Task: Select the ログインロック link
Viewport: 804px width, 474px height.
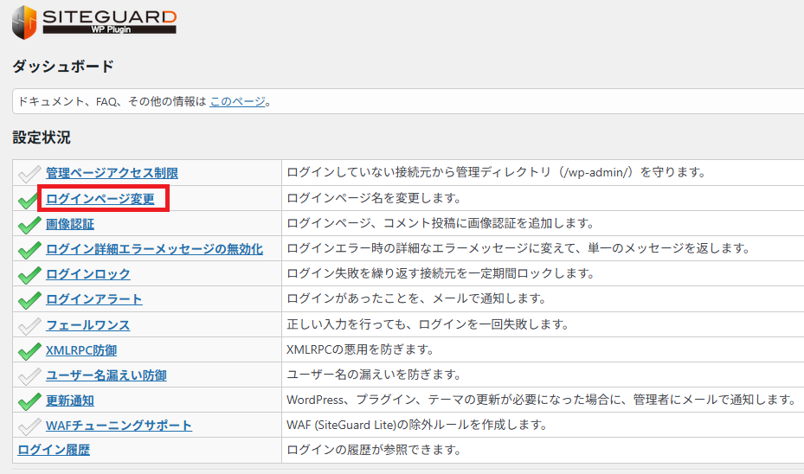Action: pyautogui.click(x=87, y=274)
